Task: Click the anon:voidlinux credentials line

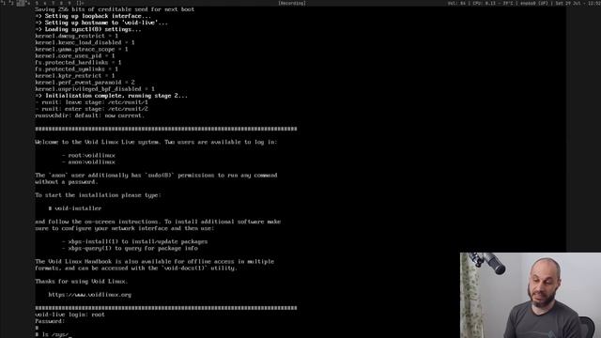Action: (x=88, y=162)
